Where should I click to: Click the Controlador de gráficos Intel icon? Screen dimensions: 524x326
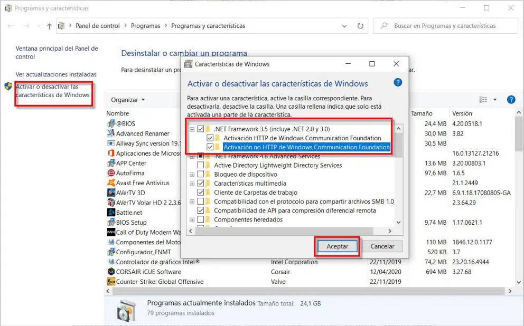coord(111,262)
